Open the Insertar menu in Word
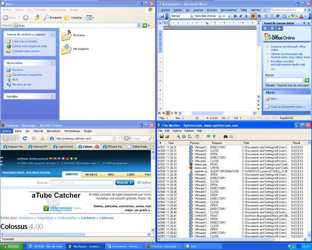312x250 pixels. tap(198, 10)
